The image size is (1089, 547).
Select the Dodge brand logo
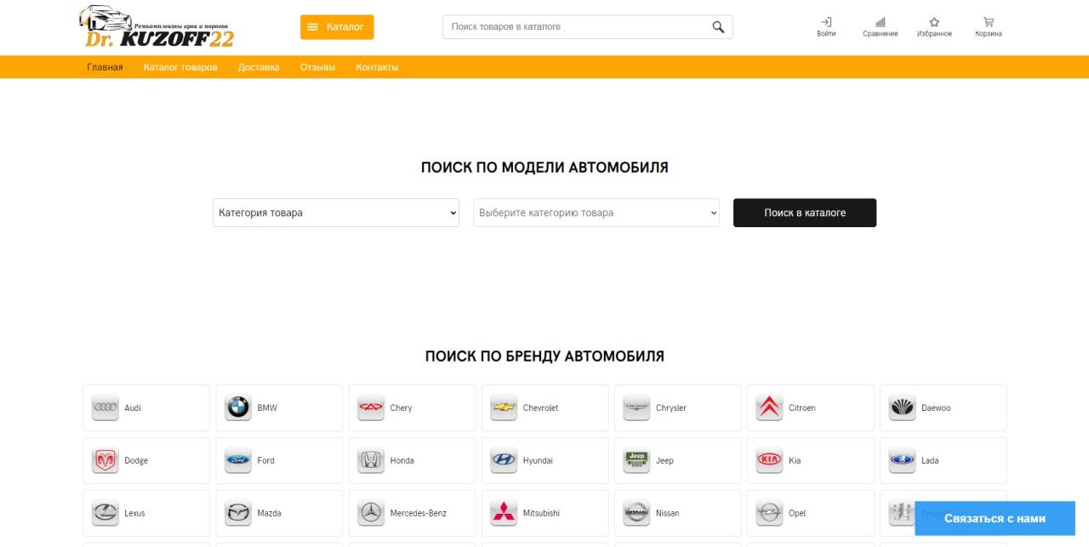point(105,460)
